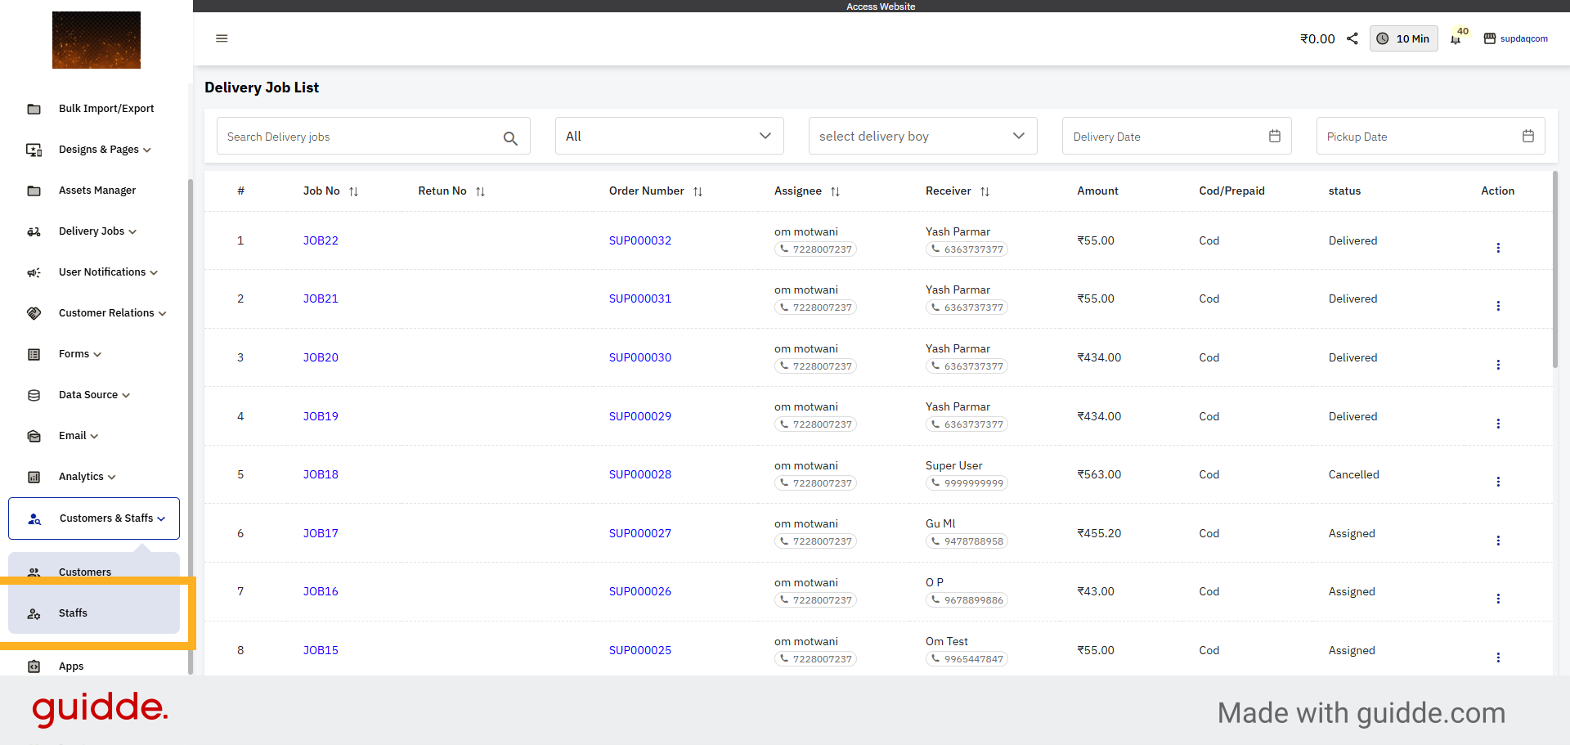The height and width of the screenshot is (745, 1570).
Task: Open action menu for JOB22 row
Action: [x=1498, y=248]
